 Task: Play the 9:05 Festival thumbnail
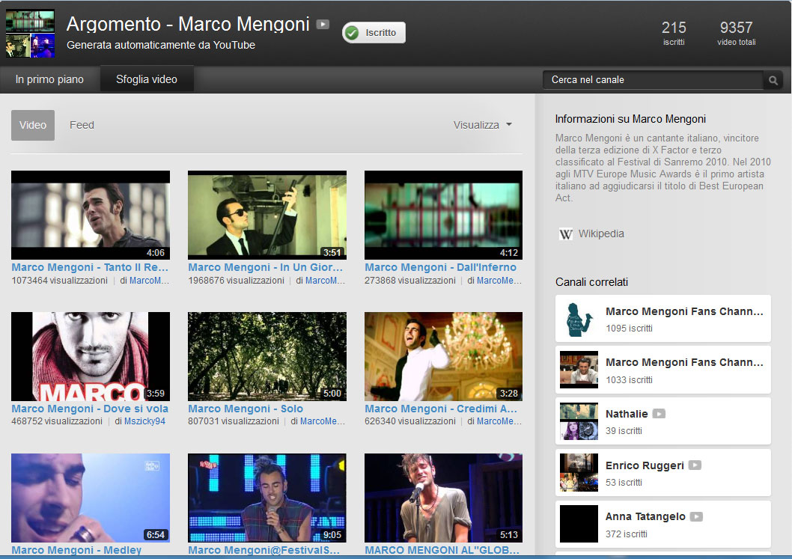point(267,498)
